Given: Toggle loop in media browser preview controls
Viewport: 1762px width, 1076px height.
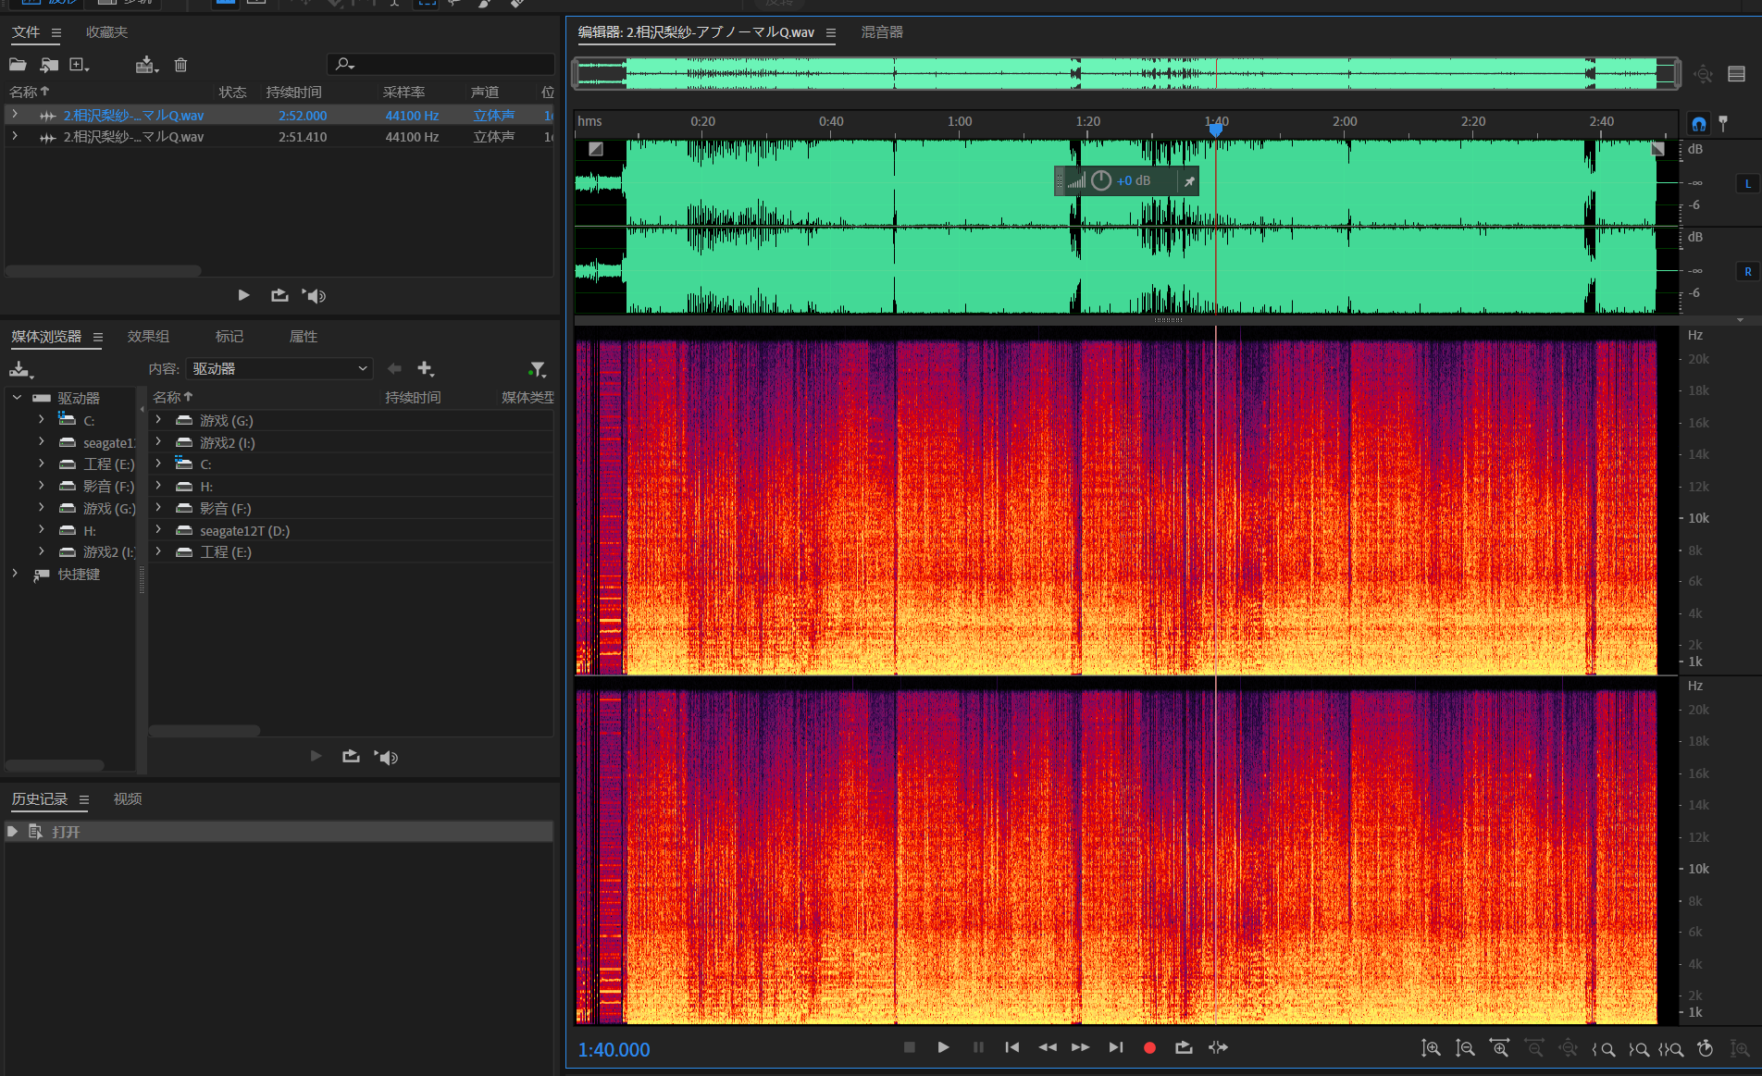Looking at the screenshot, I should 351,757.
